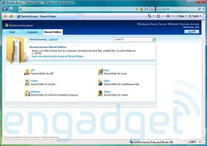Click 'Shared folder for software installation programs' text

(x=55, y=95)
